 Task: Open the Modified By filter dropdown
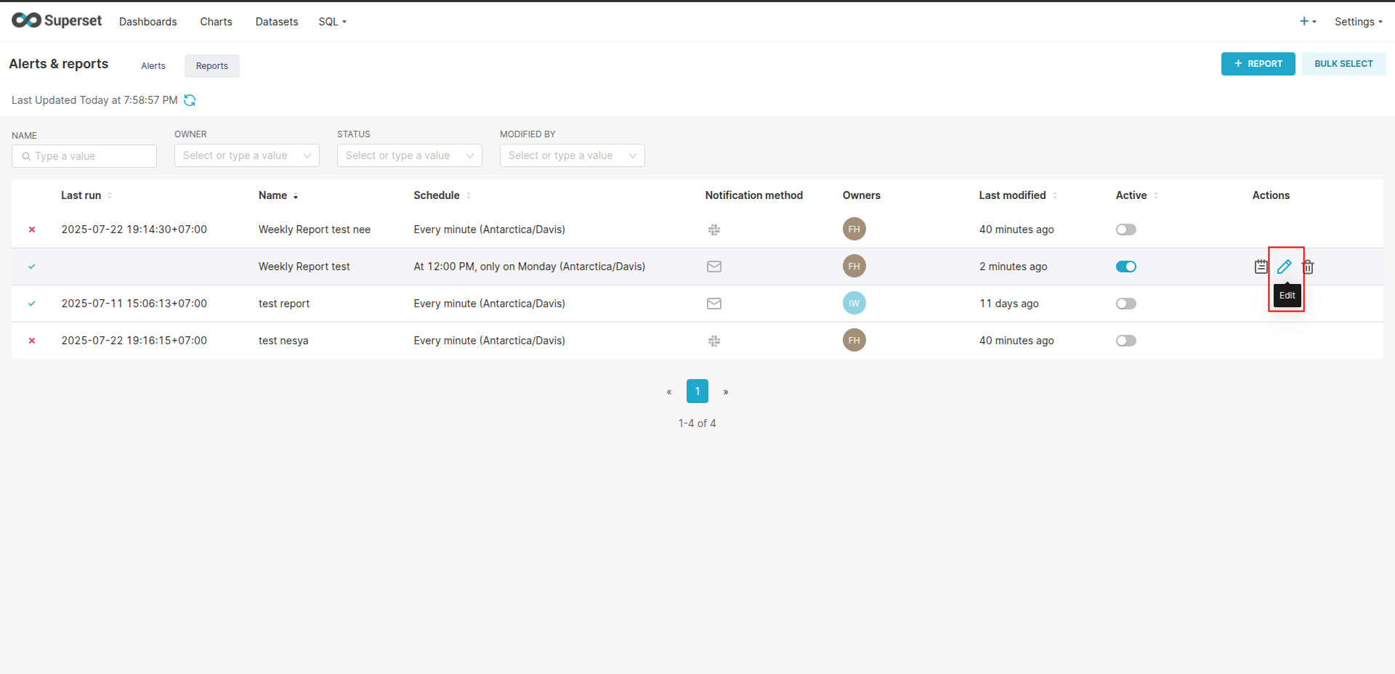point(572,155)
